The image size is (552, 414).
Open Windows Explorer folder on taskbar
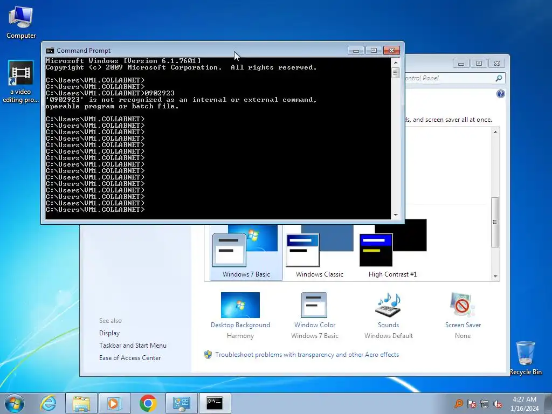pos(81,403)
